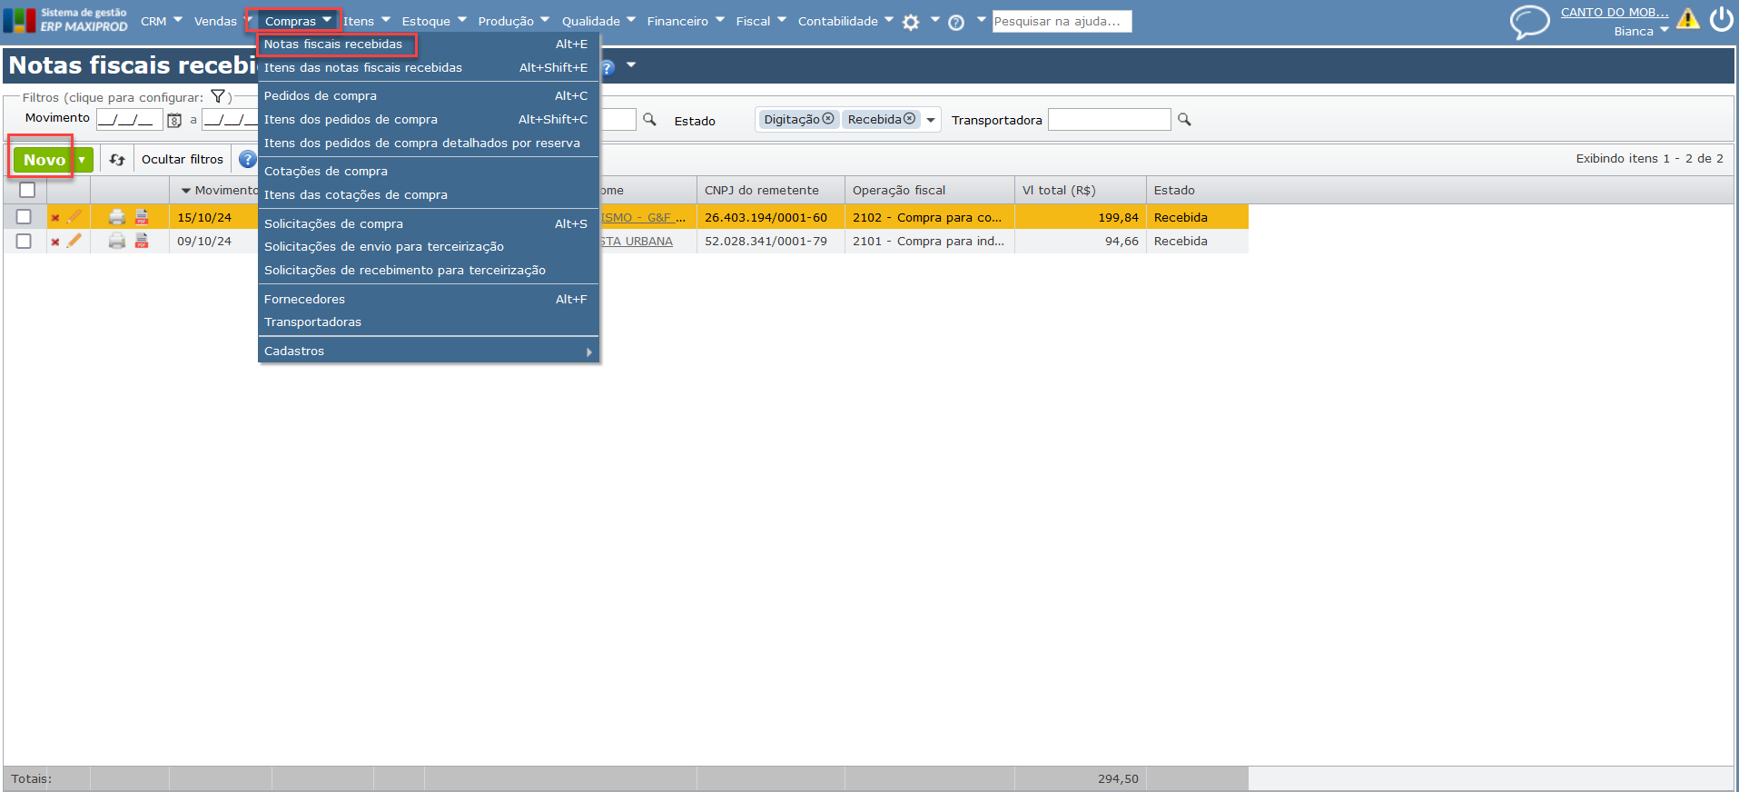Remove the Recebida estado filter tag
This screenshot has width=1739, height=792.
(x=910, y=119)
